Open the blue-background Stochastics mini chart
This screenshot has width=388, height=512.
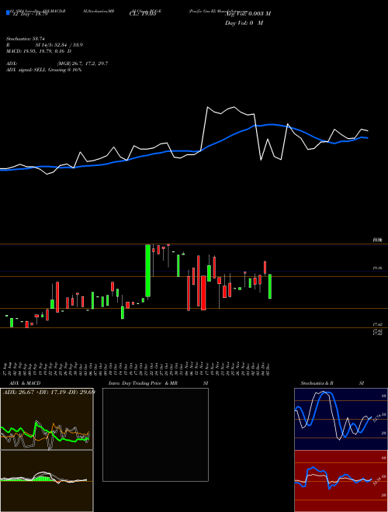(x=341, y=419)
